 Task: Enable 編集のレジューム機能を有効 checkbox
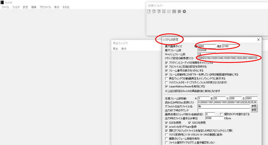coord(166,138)
